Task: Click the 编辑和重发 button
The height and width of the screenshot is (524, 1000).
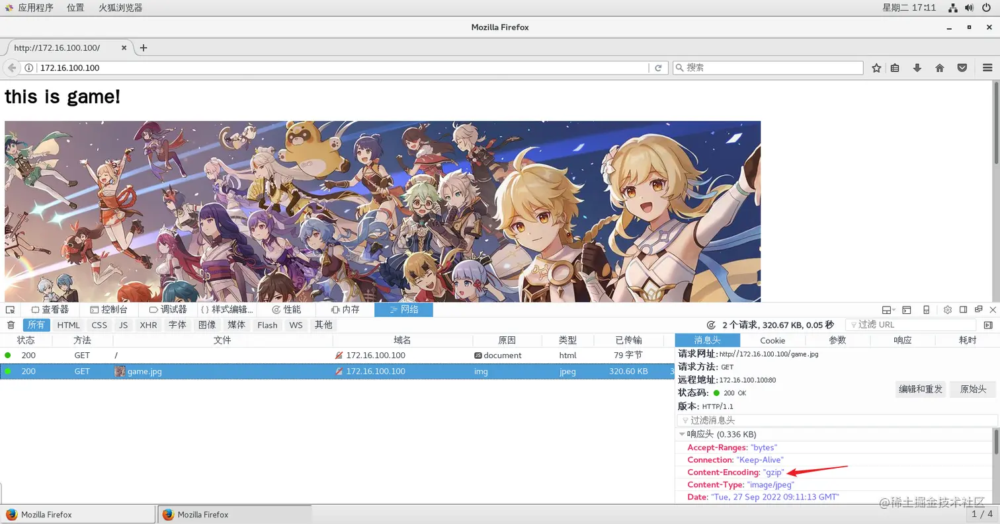Action: tap(921, 389)
